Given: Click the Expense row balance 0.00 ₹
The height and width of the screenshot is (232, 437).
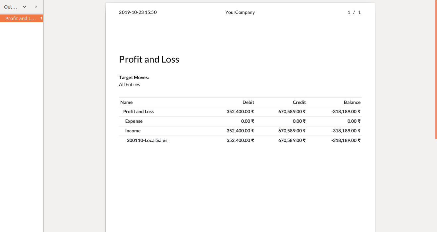Looking at the screenshot, I should [x=354, y=121].
